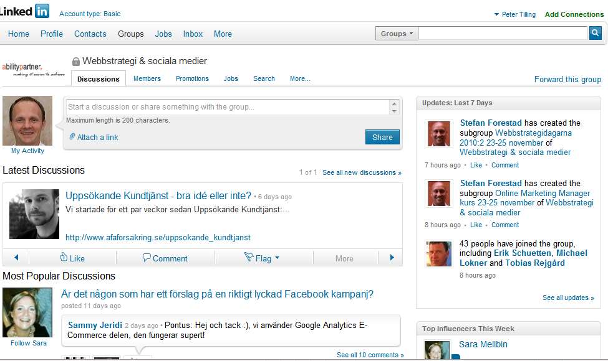Open the More... group menu

click(300, 78)
